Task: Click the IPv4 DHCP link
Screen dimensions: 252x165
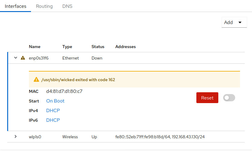Action: click(53, 111)
